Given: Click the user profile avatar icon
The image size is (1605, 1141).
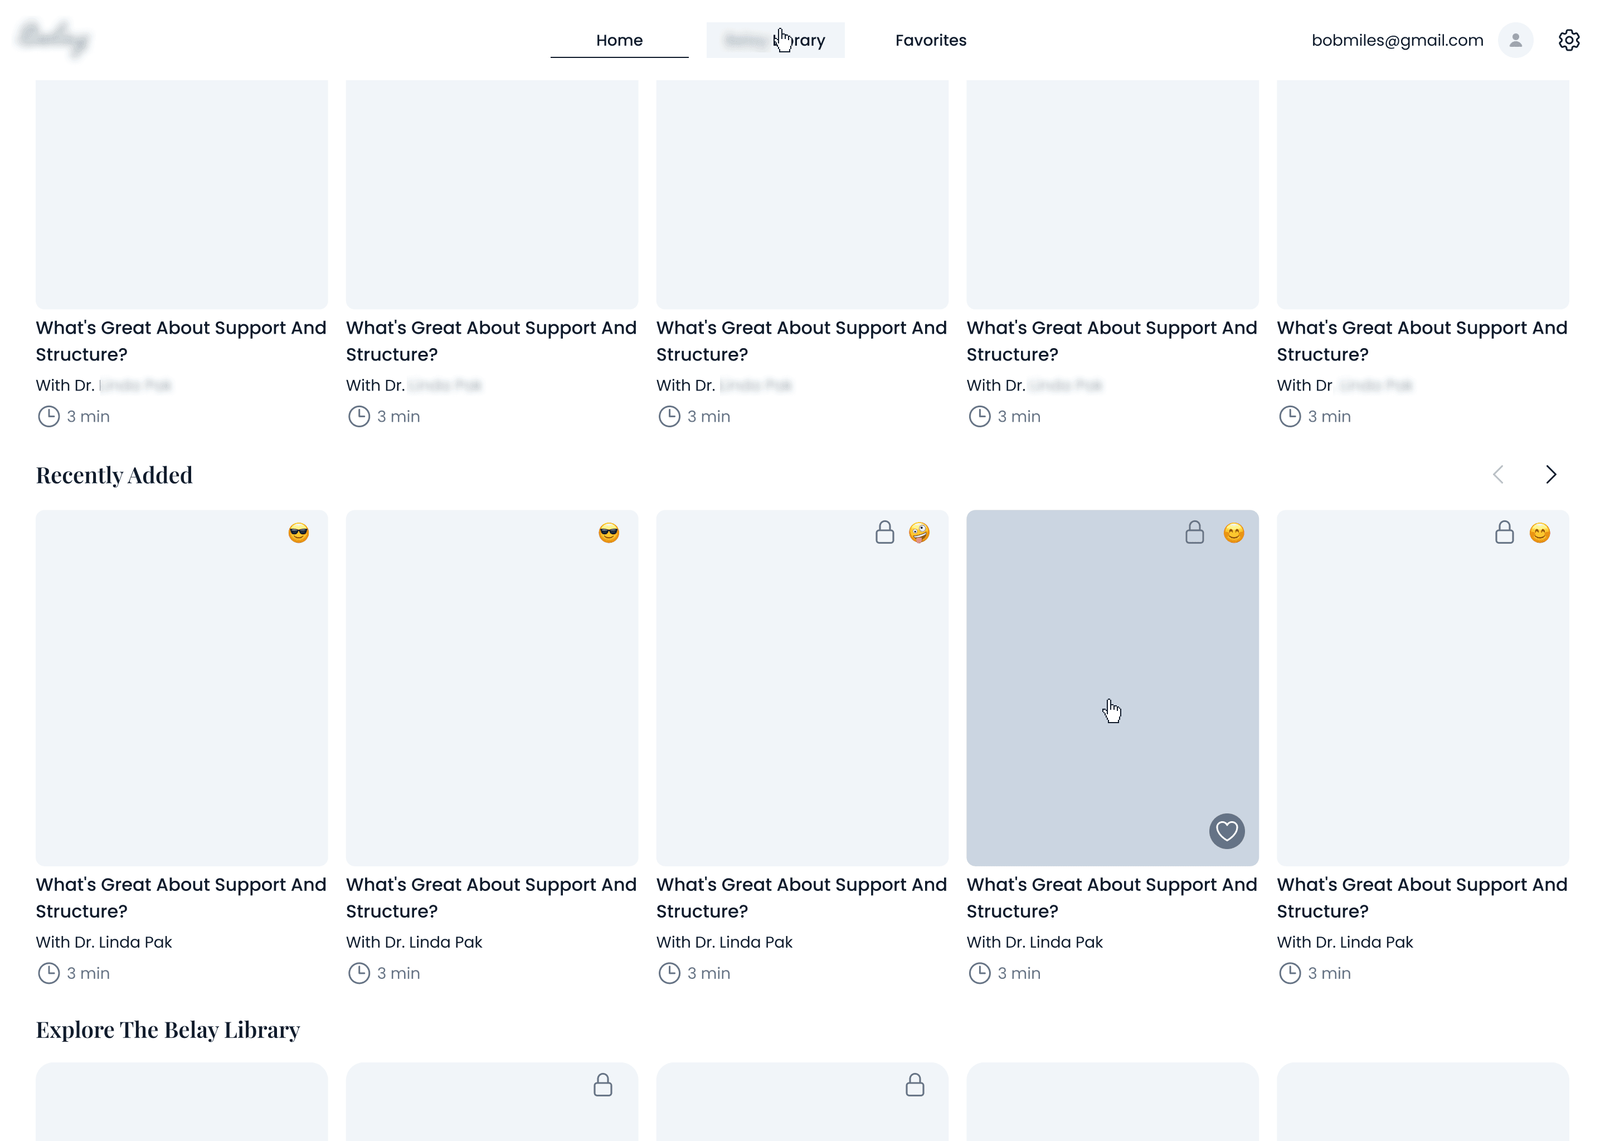Looking at the screenshot, I should click(x=1515, y=40).
